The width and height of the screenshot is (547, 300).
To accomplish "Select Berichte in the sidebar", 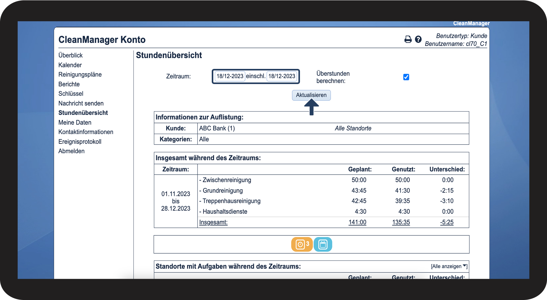I will [69, 84].
